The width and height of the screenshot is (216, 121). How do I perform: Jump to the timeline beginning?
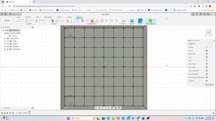[x=2, y=113]
